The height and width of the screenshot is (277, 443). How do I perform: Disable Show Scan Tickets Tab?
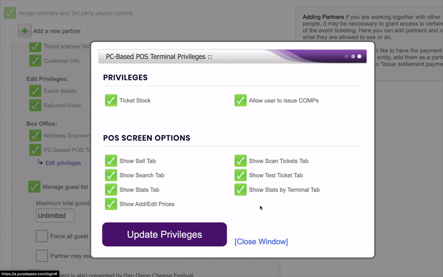240,161
